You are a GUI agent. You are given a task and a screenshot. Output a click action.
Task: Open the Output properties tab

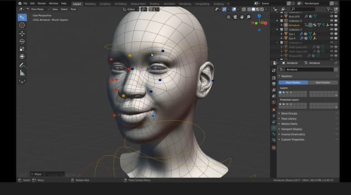274,84
